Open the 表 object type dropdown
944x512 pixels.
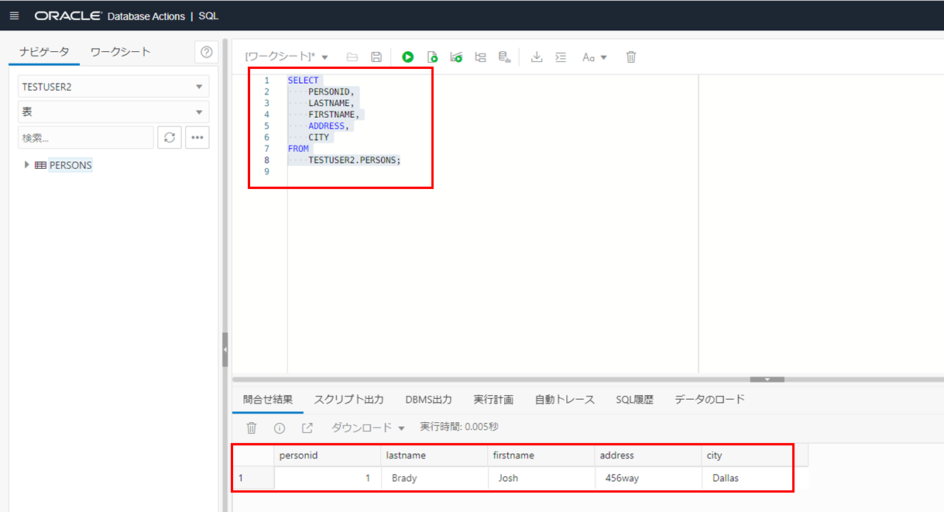coord(113,112)
